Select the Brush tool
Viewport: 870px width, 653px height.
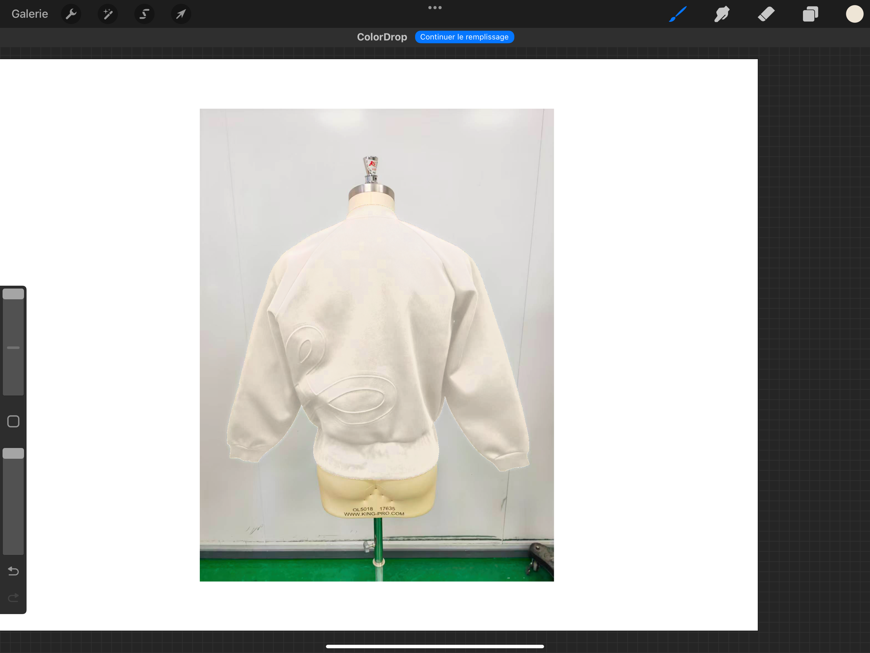pos(678,14)
